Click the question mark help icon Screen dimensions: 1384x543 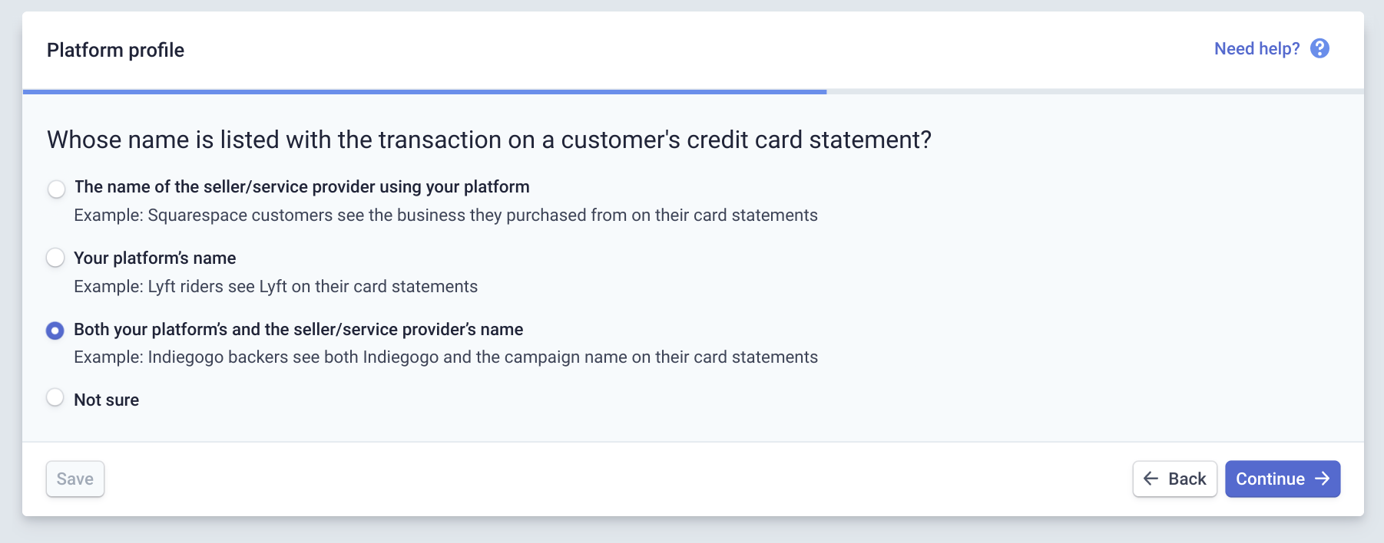pyautogui.click(x=1319, y=48)
